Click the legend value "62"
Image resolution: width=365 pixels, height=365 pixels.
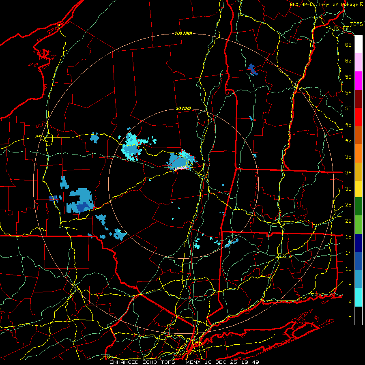click(348, 61)
